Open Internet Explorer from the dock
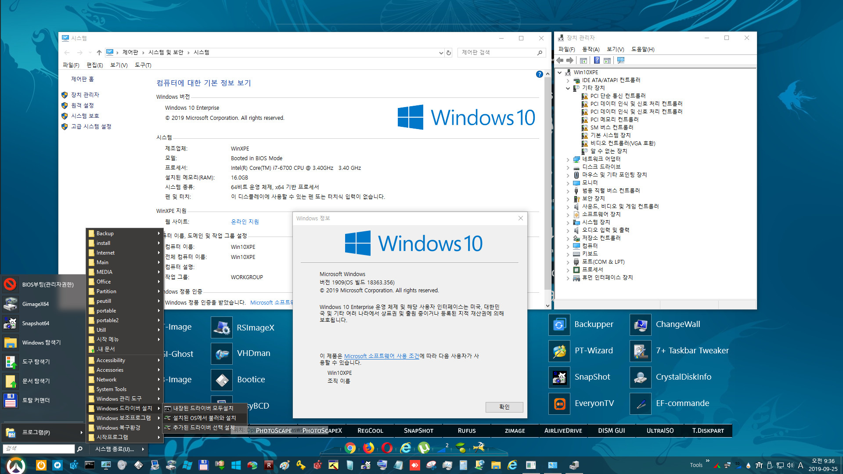843x474 pixels. [405, 448]
